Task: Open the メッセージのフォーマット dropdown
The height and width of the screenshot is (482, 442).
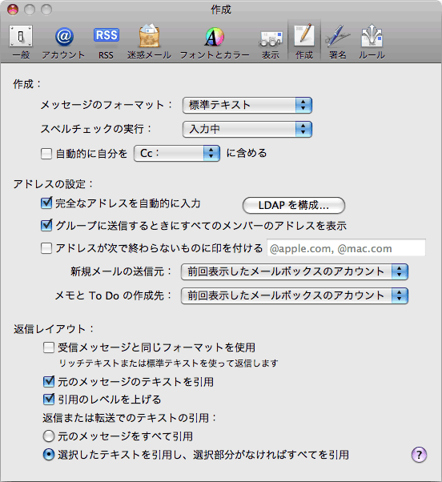Action: [x=247, y=105]
